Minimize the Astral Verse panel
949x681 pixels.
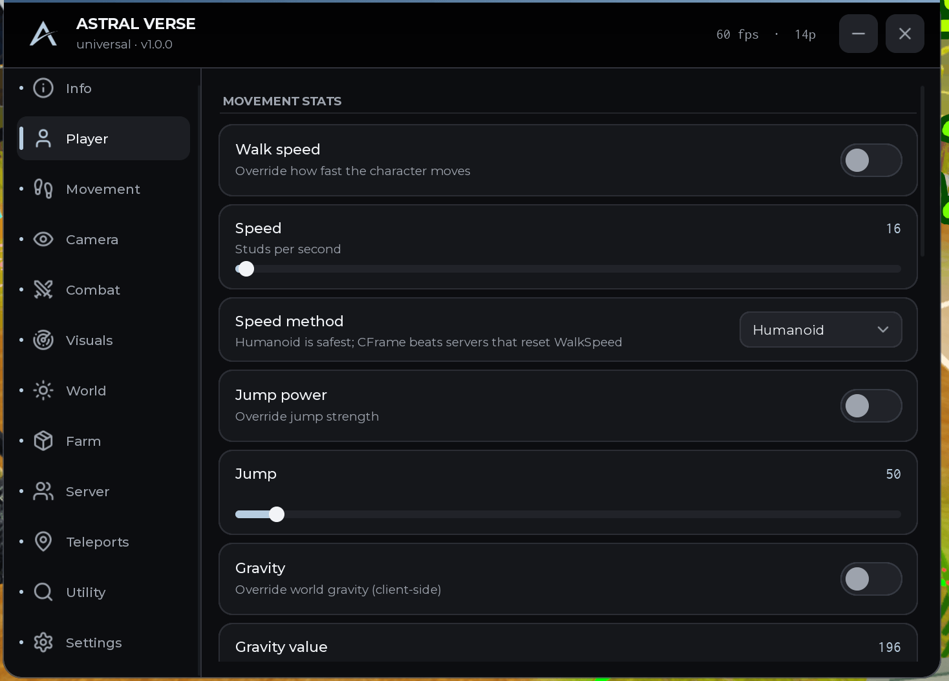858,34
